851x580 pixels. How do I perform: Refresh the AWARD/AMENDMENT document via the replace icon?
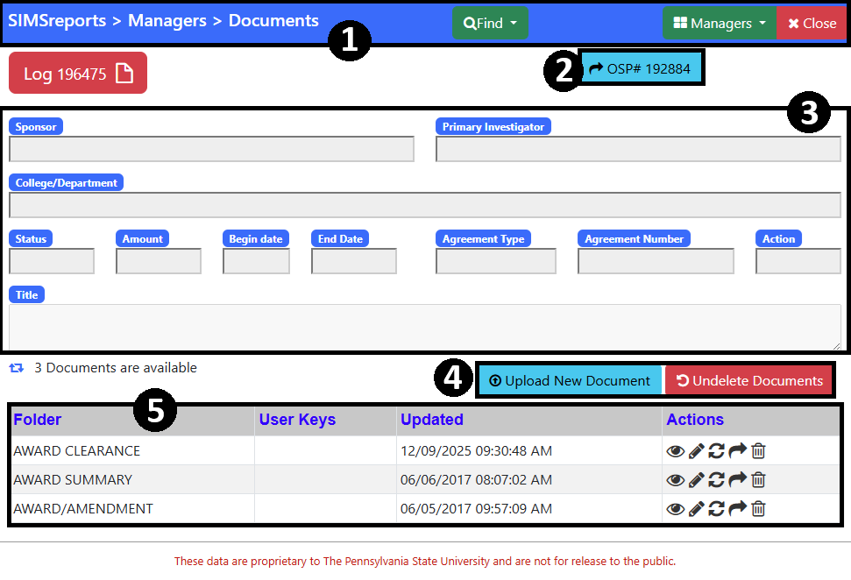click(x=716, y=508)
